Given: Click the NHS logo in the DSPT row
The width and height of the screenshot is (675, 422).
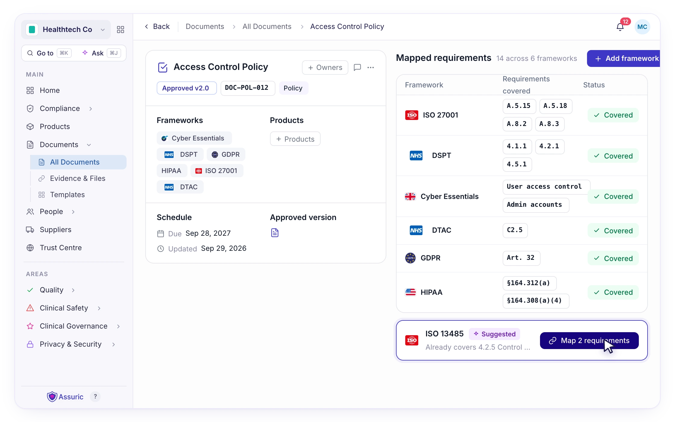Looking at the screenshot, I should (x=416, y=156).
